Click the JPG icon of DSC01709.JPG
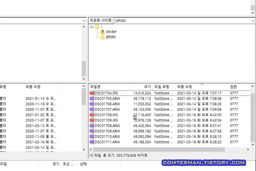Image resolution: width=256 pixels, height=171 pixels. [92, 120]
